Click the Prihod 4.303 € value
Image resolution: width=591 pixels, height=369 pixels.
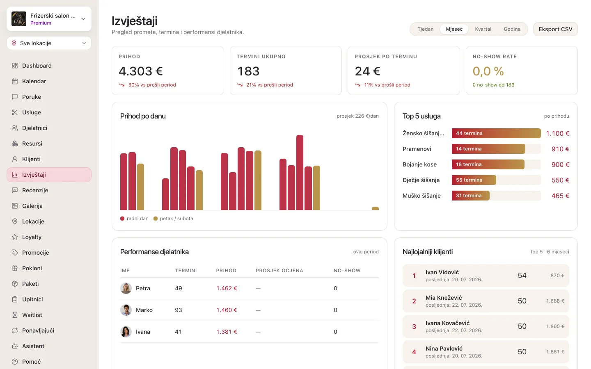click(141, 71)
